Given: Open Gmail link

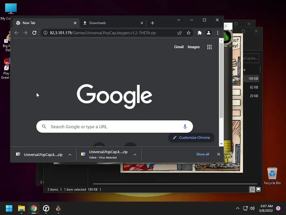Looking at the screenshot, I should click(179, 47).
